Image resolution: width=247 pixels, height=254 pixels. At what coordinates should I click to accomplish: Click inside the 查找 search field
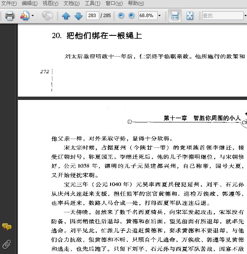tap(222, 16)
